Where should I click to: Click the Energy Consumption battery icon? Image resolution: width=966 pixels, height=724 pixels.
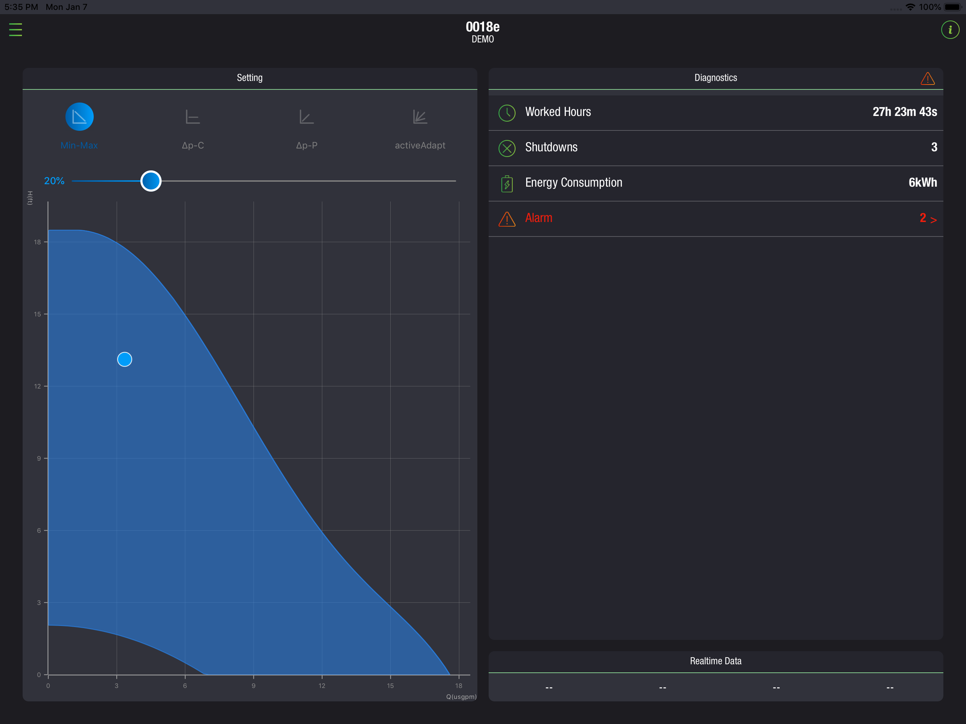(507, 183)
